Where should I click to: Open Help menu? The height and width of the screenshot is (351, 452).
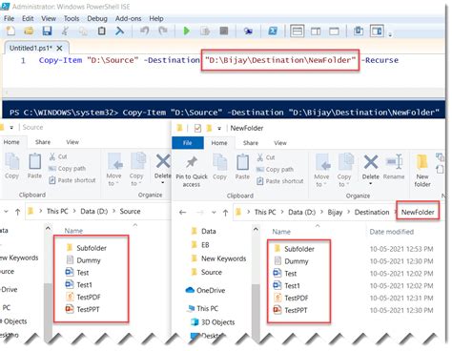pos(156,18)
